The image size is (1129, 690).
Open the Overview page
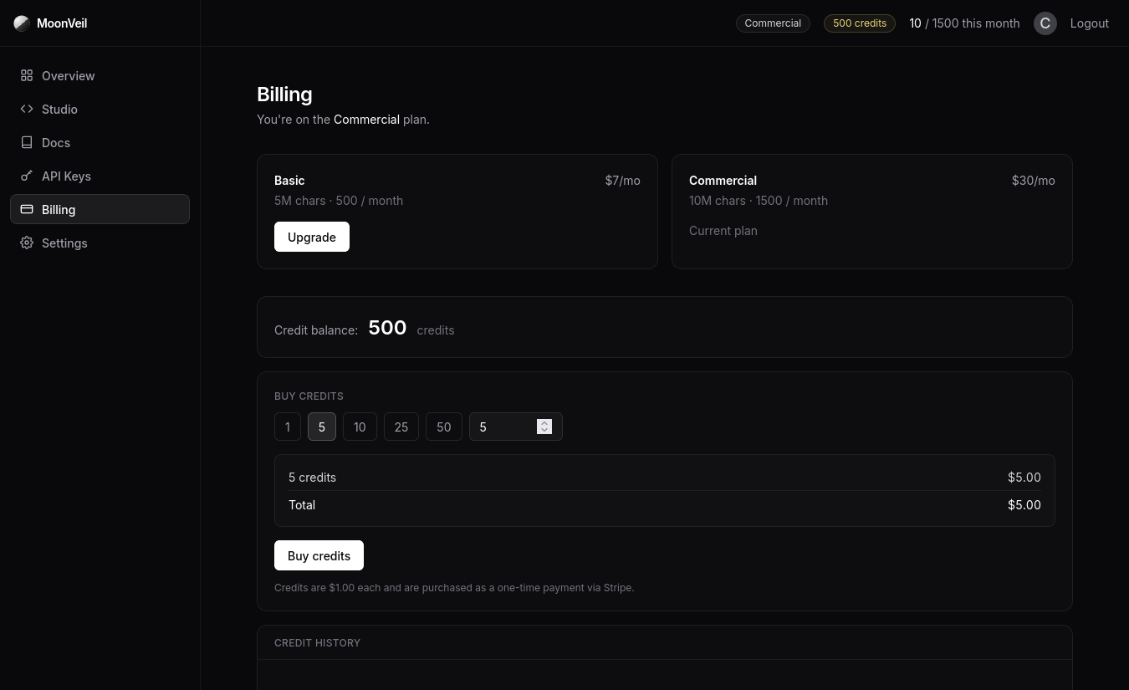coord(100,75)
